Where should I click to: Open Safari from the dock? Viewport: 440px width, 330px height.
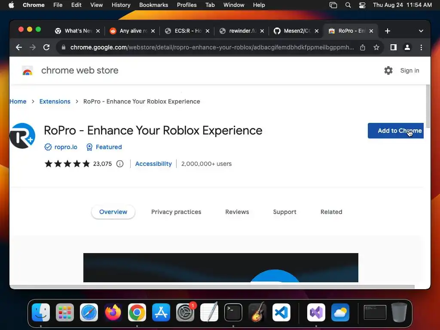(x=89, y=312)
